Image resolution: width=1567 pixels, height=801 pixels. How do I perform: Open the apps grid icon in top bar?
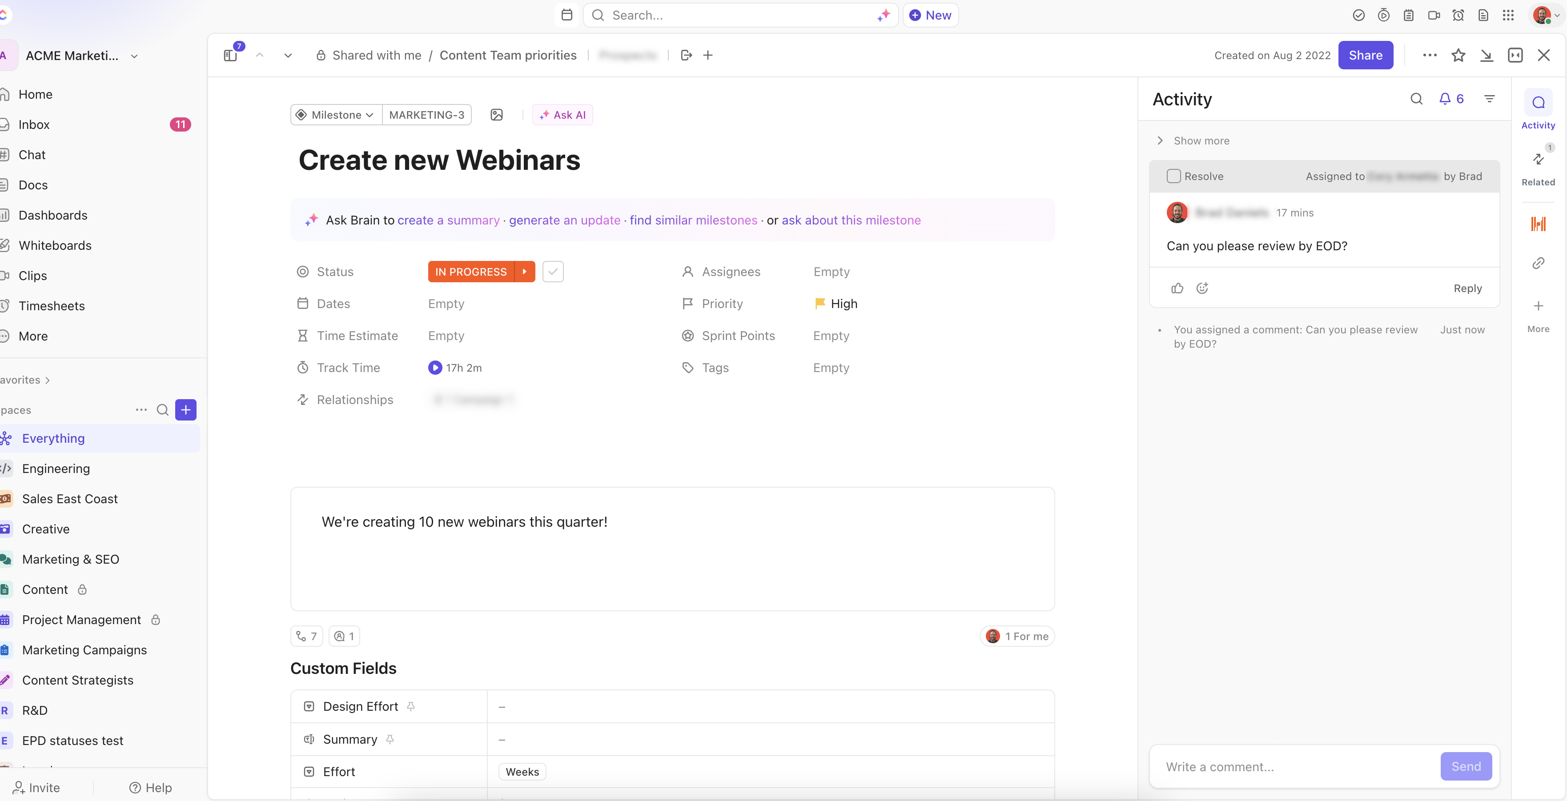click(1508, 15)
